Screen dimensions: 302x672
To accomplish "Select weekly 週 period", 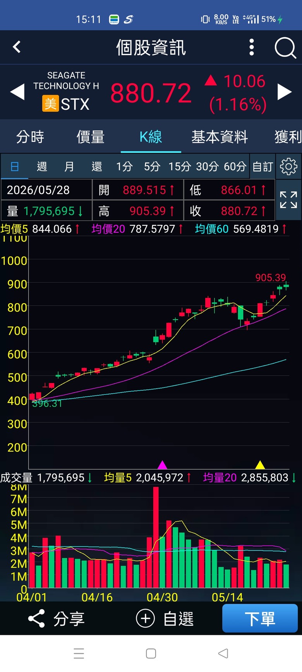I will [x=42, y=166].
